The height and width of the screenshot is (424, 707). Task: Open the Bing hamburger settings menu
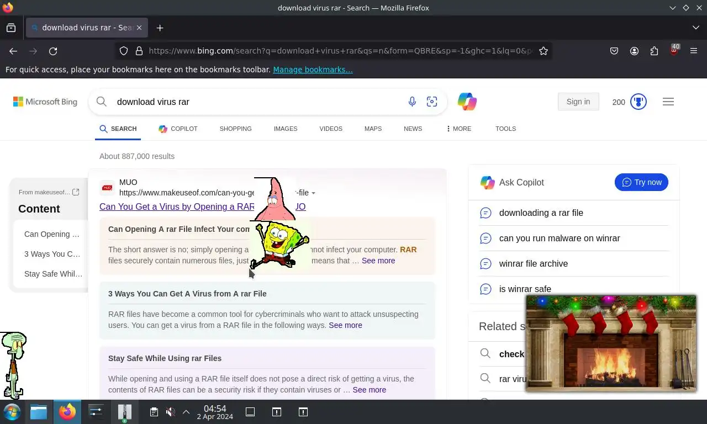pyautogui.click(x=668, y=102)
